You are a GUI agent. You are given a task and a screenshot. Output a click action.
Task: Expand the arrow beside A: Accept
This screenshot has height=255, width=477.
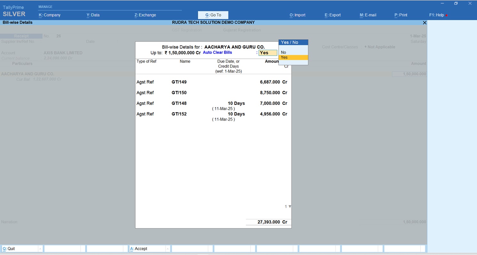pyautogui.click(x=167, y=249)
